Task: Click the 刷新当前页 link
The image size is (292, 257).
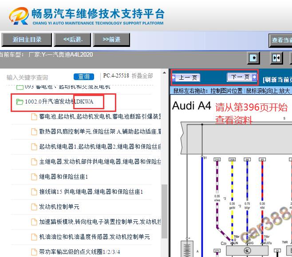Action: click(277, 80)
